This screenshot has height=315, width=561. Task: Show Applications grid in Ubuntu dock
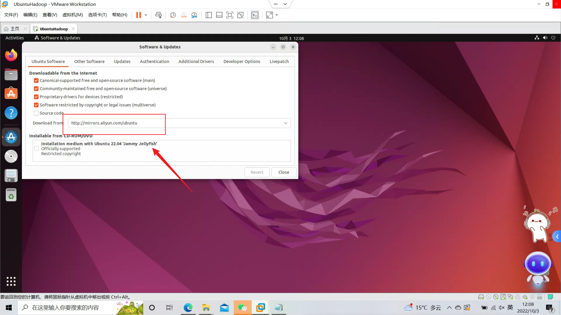coord(11,281)
